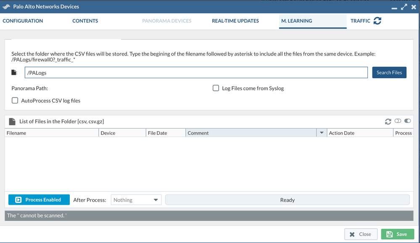The image size is (420, 243).
Task: Open the Comment column dropdown arrow
Action: 322,133
